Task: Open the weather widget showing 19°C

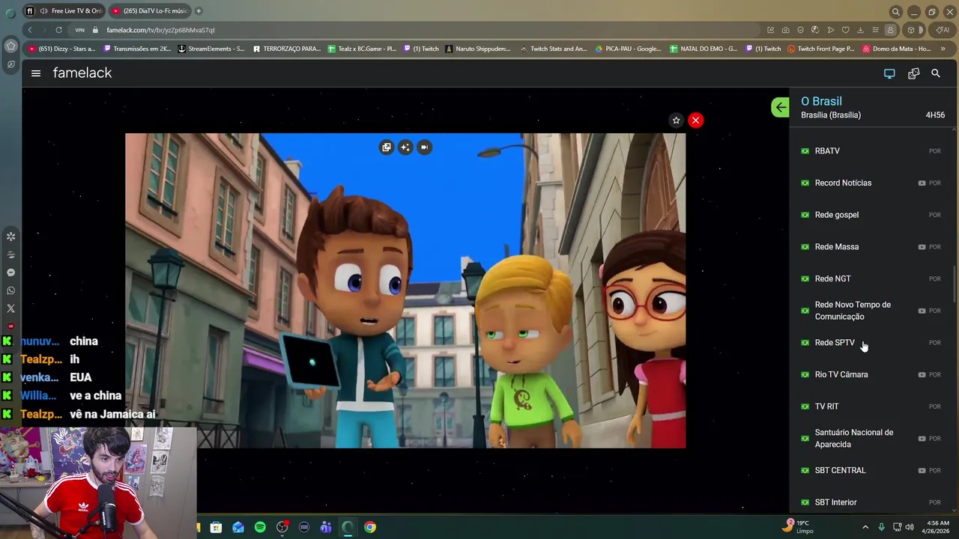Action: [798, 526]
